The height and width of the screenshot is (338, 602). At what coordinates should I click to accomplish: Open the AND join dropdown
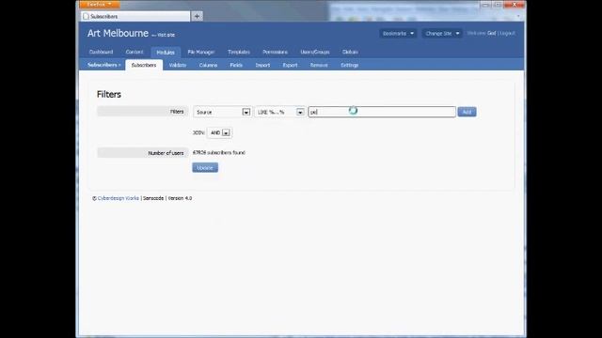pyautogui.click(x=219, y=132)
